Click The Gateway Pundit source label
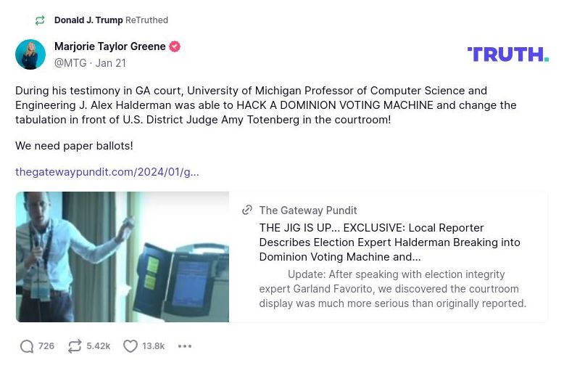This screenshot has width=564, height=368. 308,210
